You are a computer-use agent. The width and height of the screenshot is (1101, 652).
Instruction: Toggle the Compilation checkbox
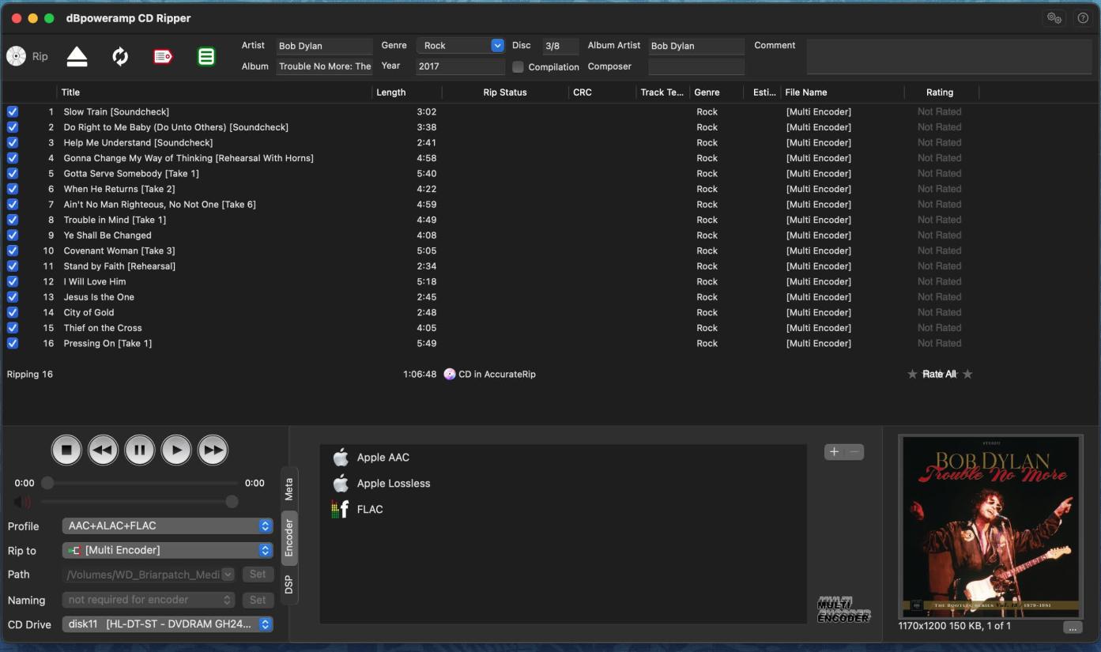[x=518, y=67]
